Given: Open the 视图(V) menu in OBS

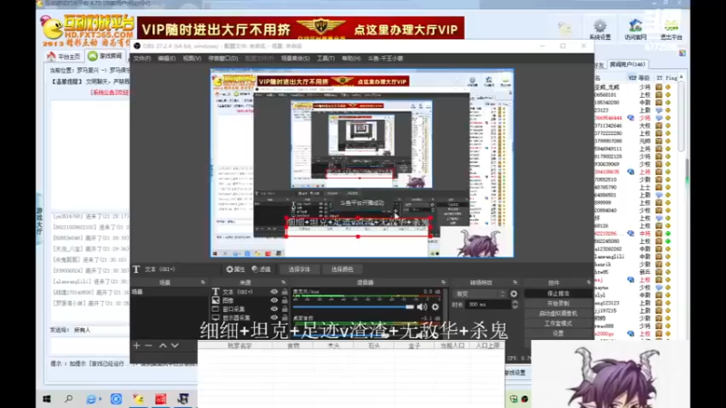Looking at the screenshot, I should 191,59.
